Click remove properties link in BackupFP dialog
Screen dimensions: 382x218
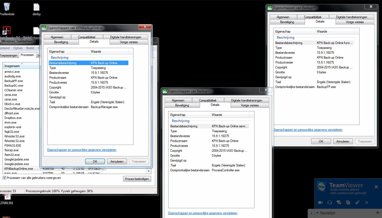click(x=308, y=130)
